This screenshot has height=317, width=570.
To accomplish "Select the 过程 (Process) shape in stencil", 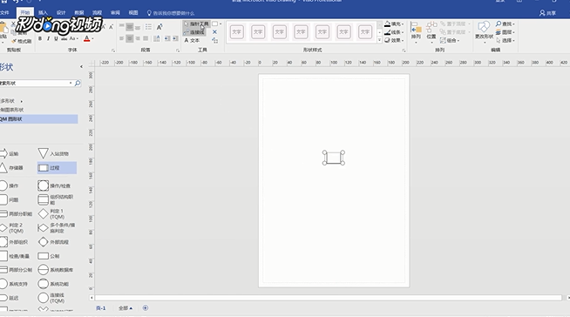I will pyautogui.click(x=57, y=168).
